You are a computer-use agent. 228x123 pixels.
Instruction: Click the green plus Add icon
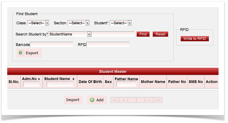coord(92,100)
